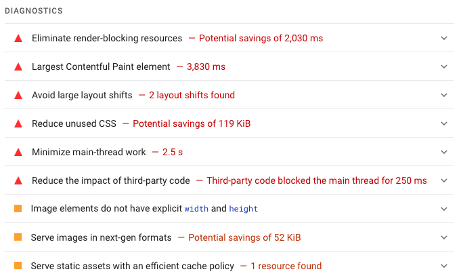Click orange square beside cache policy audit
461x278 pixels.
click(x=18, y=266)
